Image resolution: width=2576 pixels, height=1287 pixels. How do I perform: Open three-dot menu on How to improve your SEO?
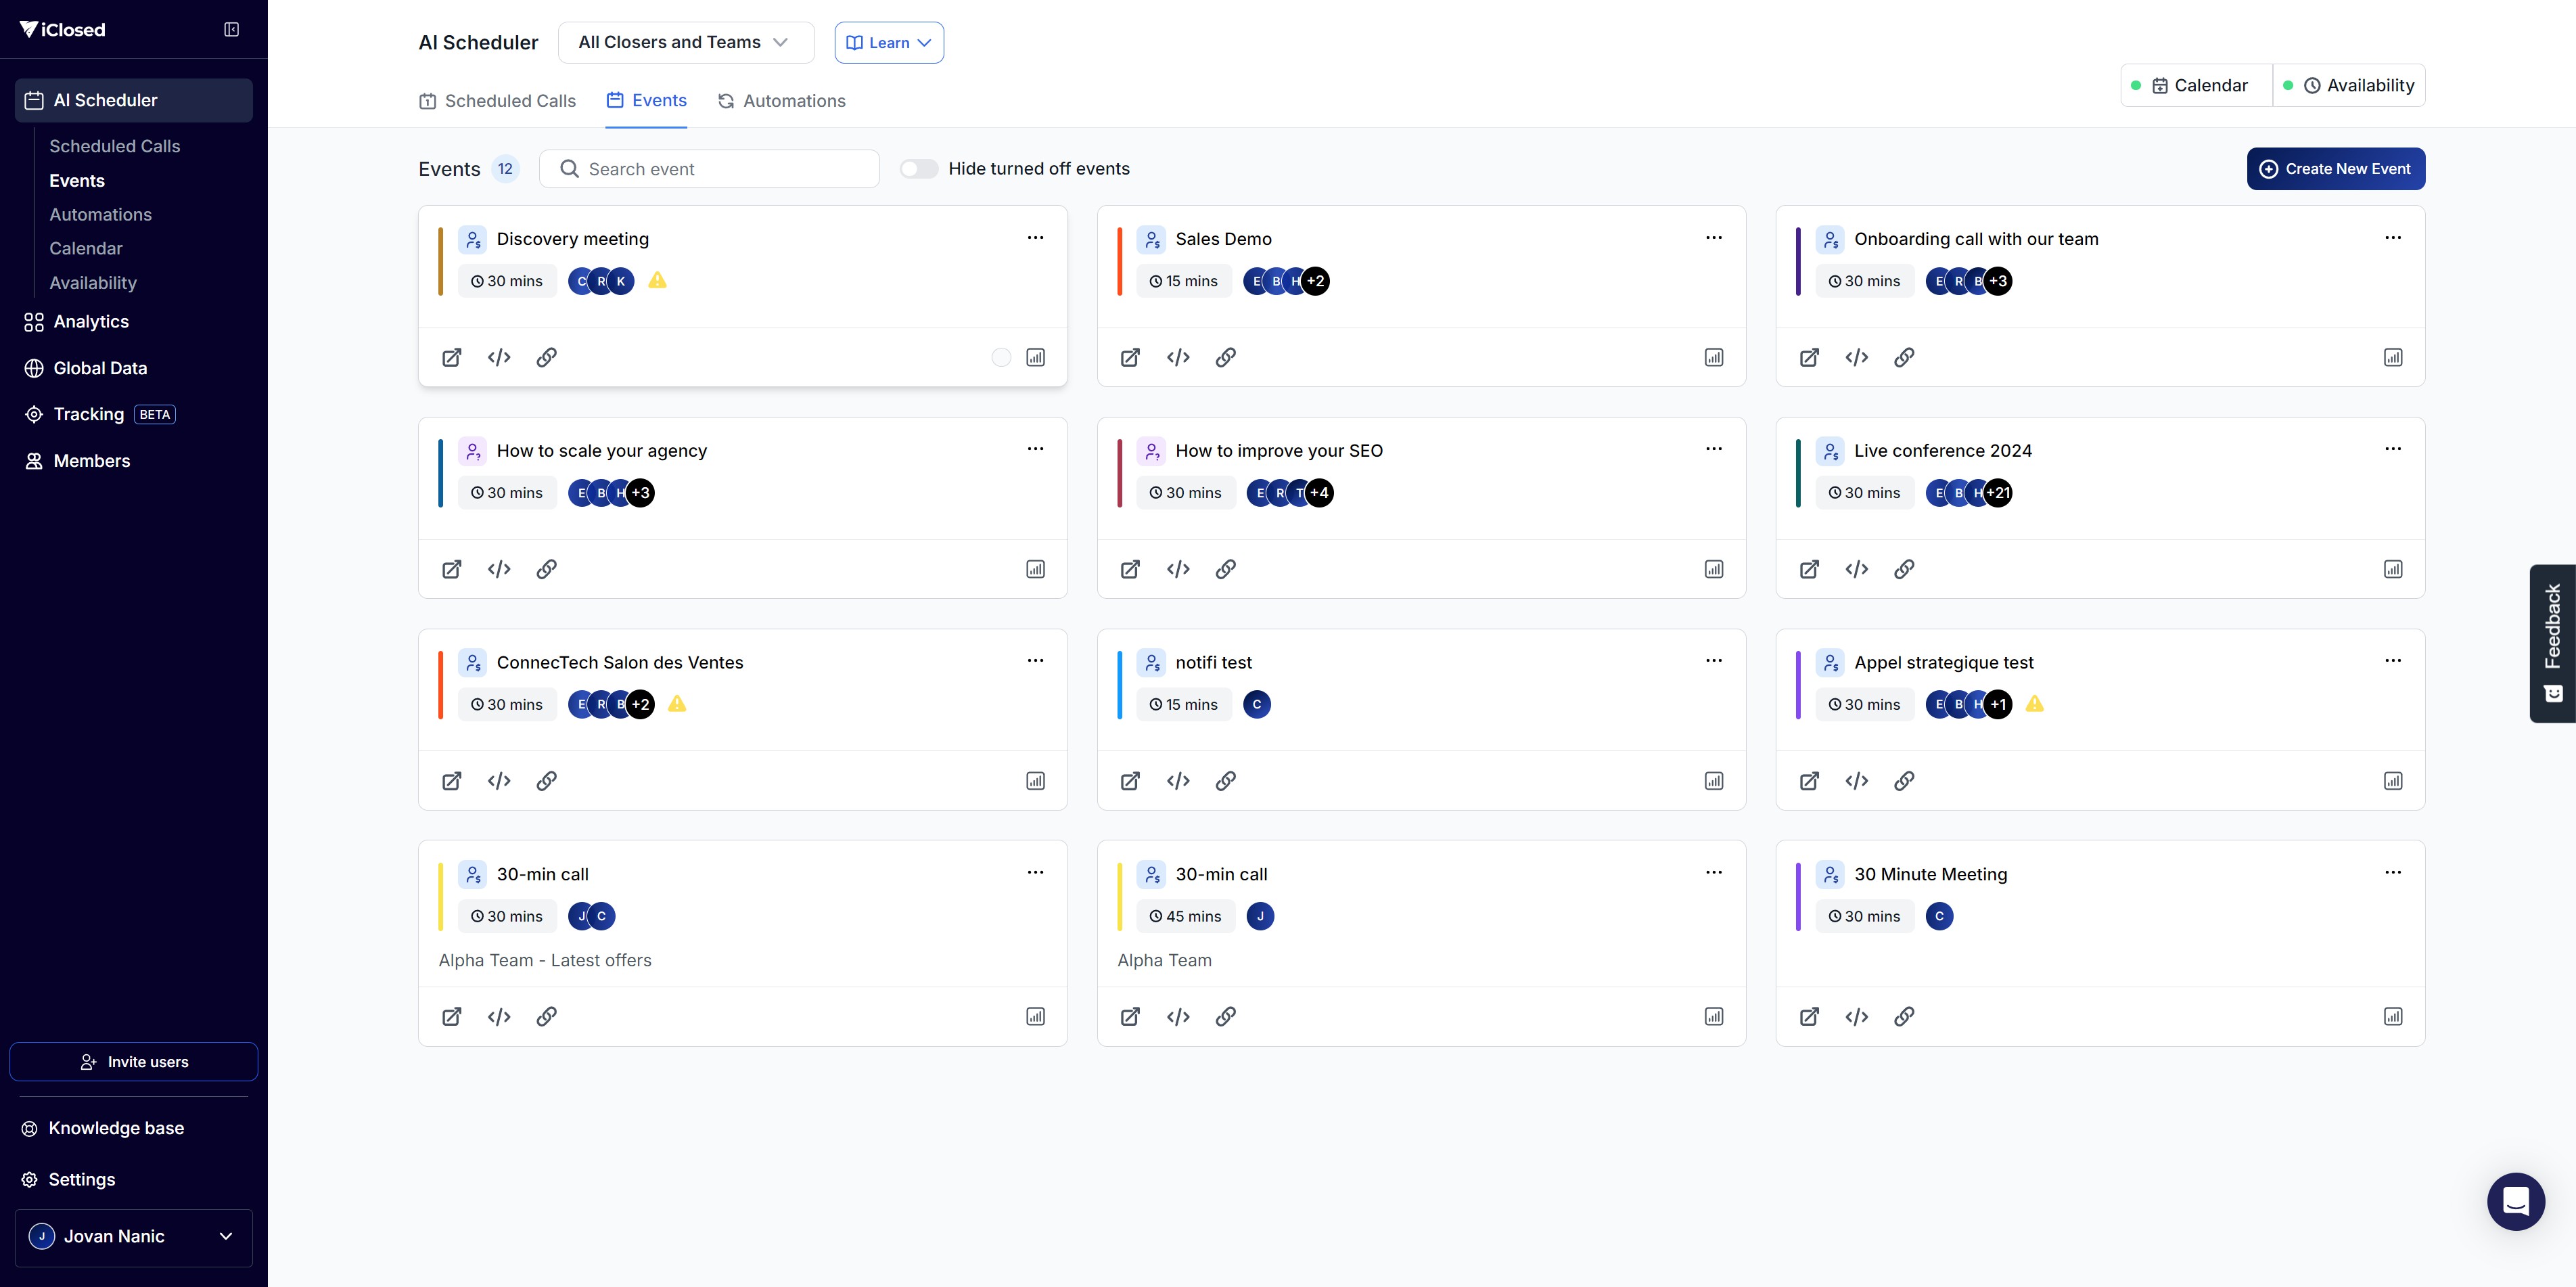1713,449
